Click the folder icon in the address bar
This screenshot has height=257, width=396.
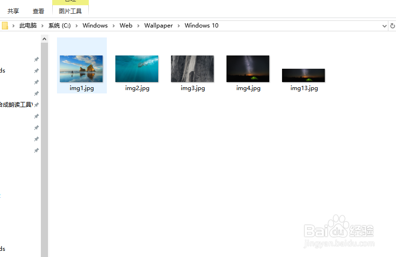pyautogui.click(x=5, y=26)
